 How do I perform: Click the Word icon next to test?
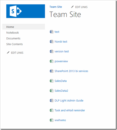52,32
